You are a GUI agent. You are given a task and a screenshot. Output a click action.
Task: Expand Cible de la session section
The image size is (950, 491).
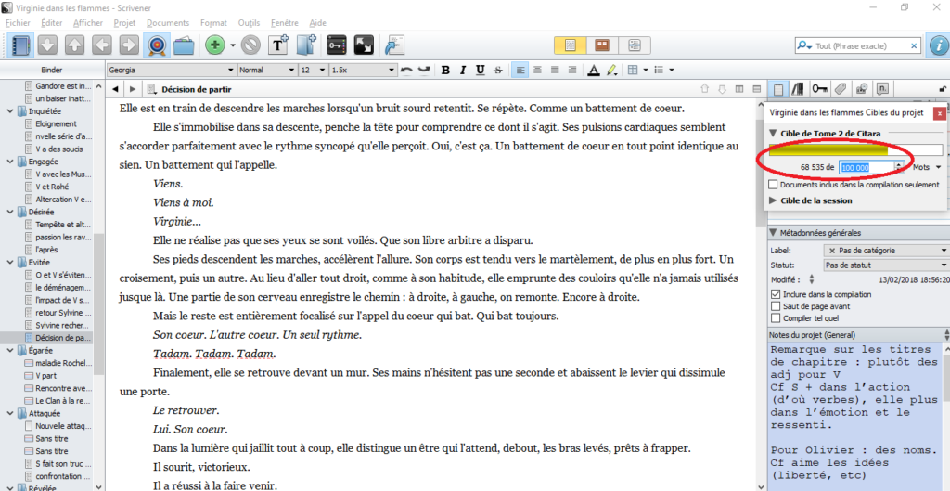773,200
